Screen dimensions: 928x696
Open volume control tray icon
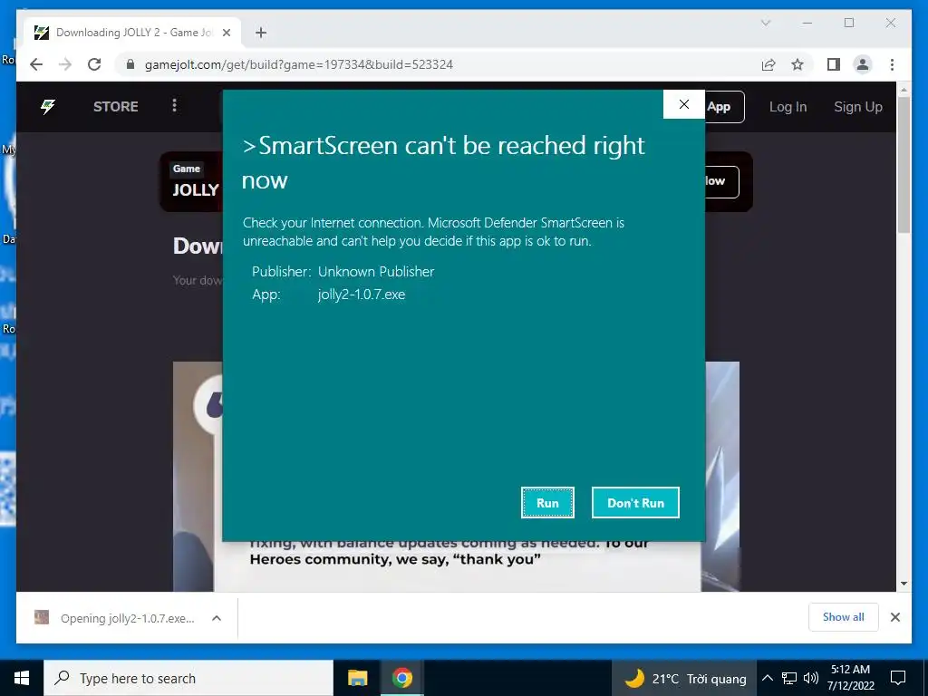(811, 678)
